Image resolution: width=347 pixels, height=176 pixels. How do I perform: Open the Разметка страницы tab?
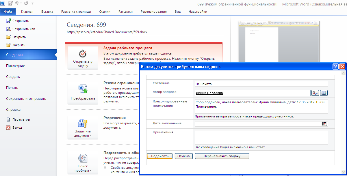click(76, 12)
